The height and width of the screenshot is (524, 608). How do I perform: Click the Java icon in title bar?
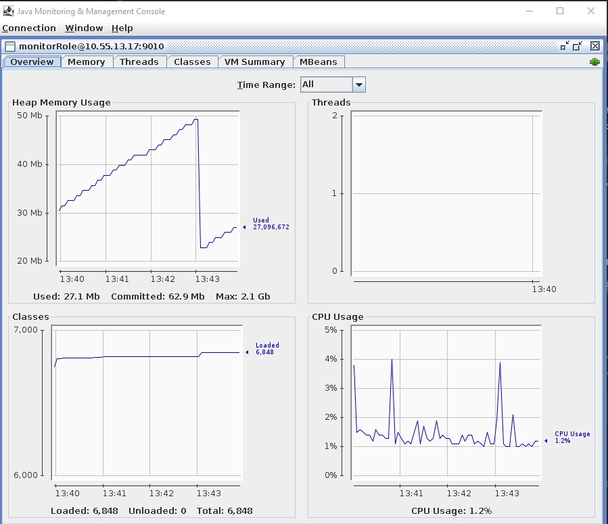click(8, 11)
